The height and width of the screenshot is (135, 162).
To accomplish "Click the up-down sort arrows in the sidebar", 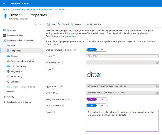I will pos(35,24).
